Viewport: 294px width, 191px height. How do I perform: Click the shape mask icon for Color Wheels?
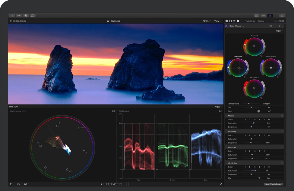(270, 26)
